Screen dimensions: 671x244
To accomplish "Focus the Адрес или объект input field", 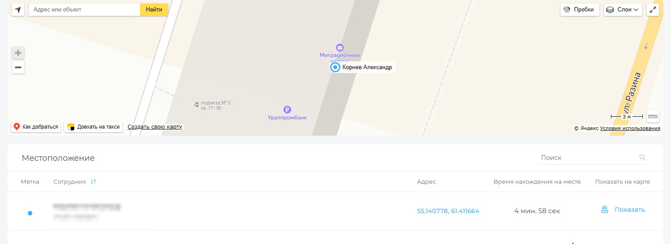I will [x=84, y=10].
